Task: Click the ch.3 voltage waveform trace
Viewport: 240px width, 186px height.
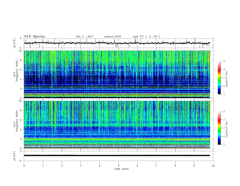Action: pos(117,156)
